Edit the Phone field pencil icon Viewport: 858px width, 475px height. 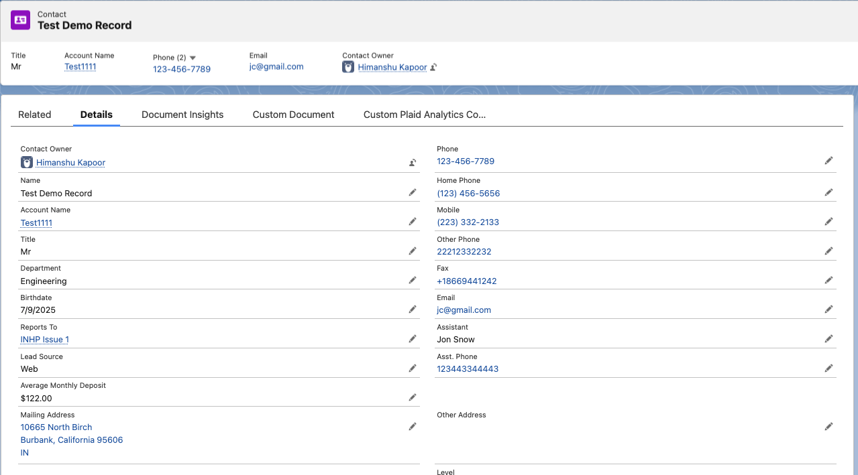coord(829,161)
